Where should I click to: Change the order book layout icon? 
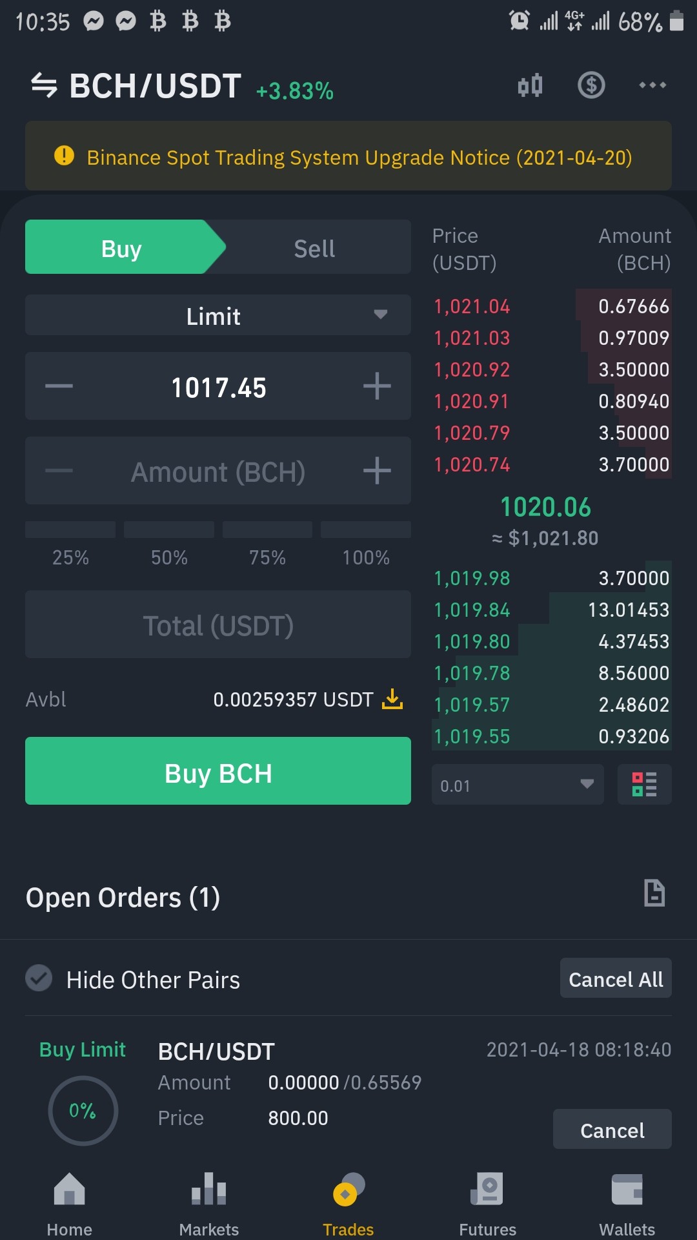point(644,784)
